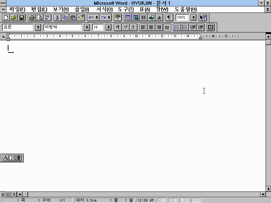The width and height of the screenshot is (271, 203).
Task: Open an existing file with folder icon
Action: pos(14,18)
